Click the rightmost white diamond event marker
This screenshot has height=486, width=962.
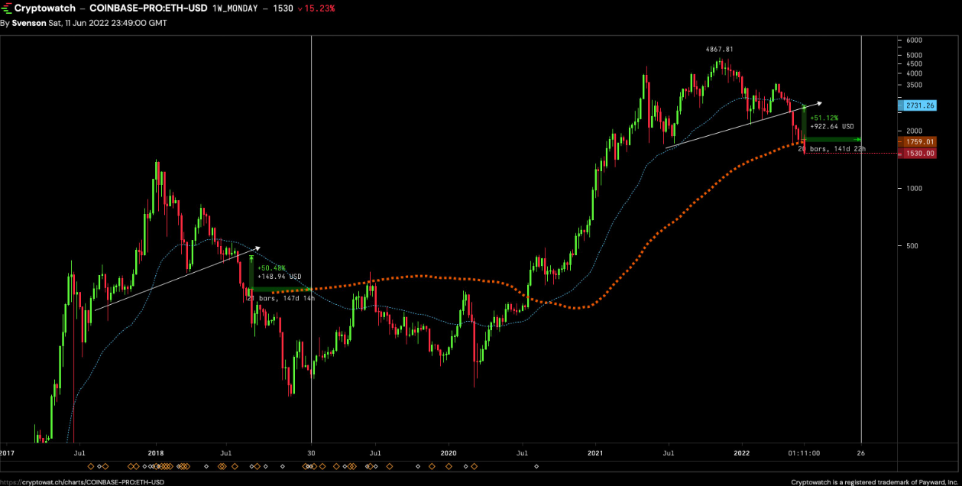[536, 466]
